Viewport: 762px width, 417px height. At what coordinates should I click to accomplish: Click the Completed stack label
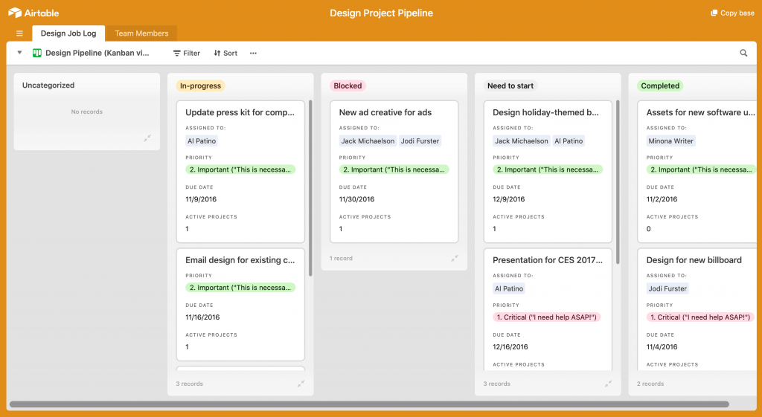click(660, 86)
